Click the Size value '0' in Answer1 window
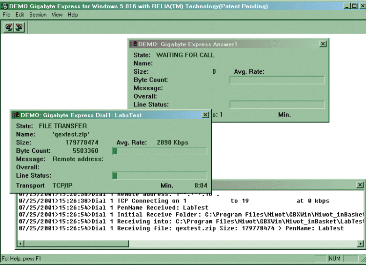Viewport: 366px width, 265px height. (214, 72)
